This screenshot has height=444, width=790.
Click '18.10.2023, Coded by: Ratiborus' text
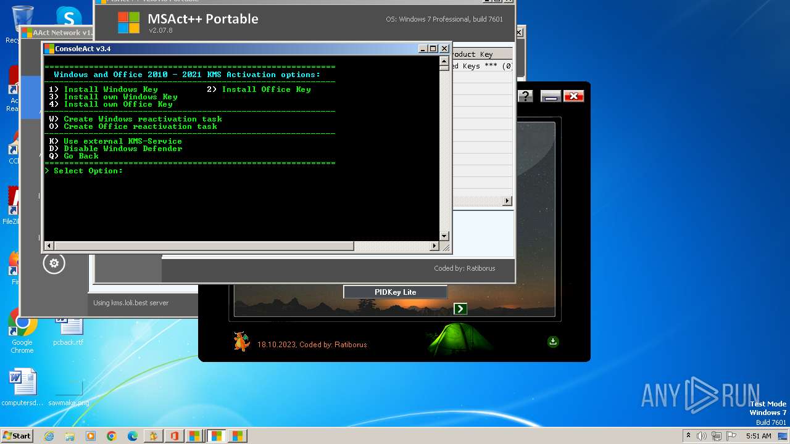point(312,345)
